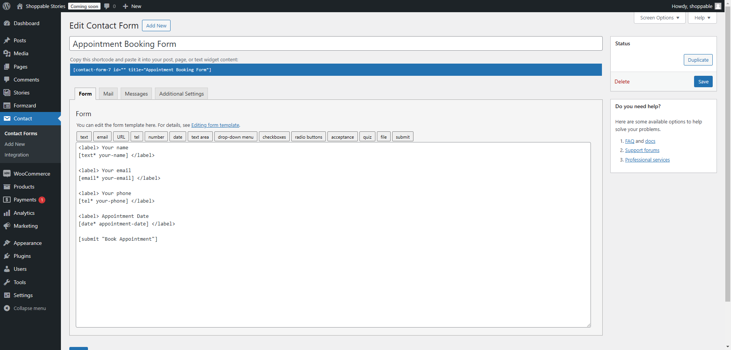731x350 pixels.
Task: Click the Dashboard gauge icon
Action: coord(7,23)
